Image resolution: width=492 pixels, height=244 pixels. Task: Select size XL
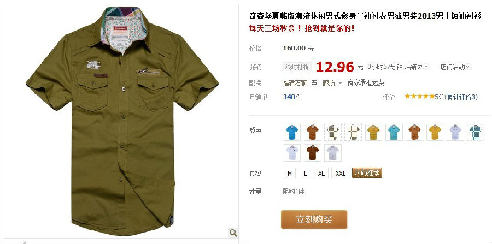(321, 173)
